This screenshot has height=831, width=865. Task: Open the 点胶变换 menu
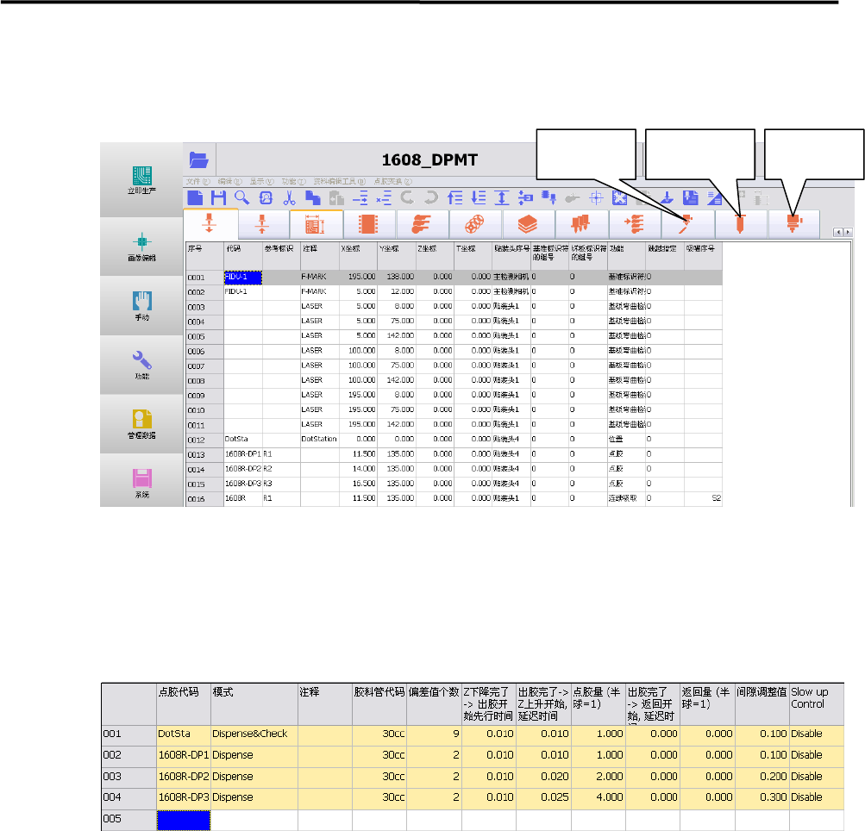point(392,181)
